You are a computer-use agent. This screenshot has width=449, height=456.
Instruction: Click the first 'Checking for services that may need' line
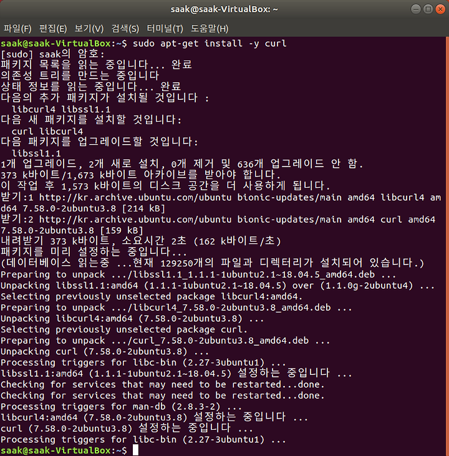point(163,385)
